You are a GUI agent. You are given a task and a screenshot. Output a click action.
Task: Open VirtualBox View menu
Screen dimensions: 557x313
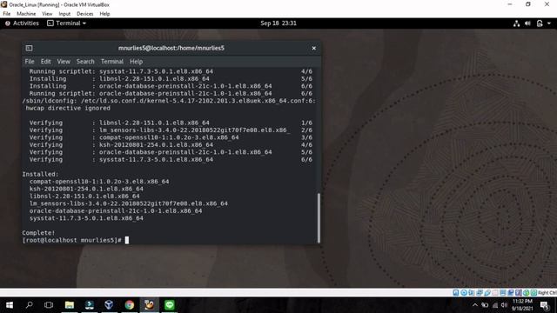47,14
